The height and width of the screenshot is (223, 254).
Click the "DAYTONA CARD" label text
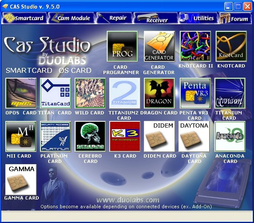click(x=194, y=158)
